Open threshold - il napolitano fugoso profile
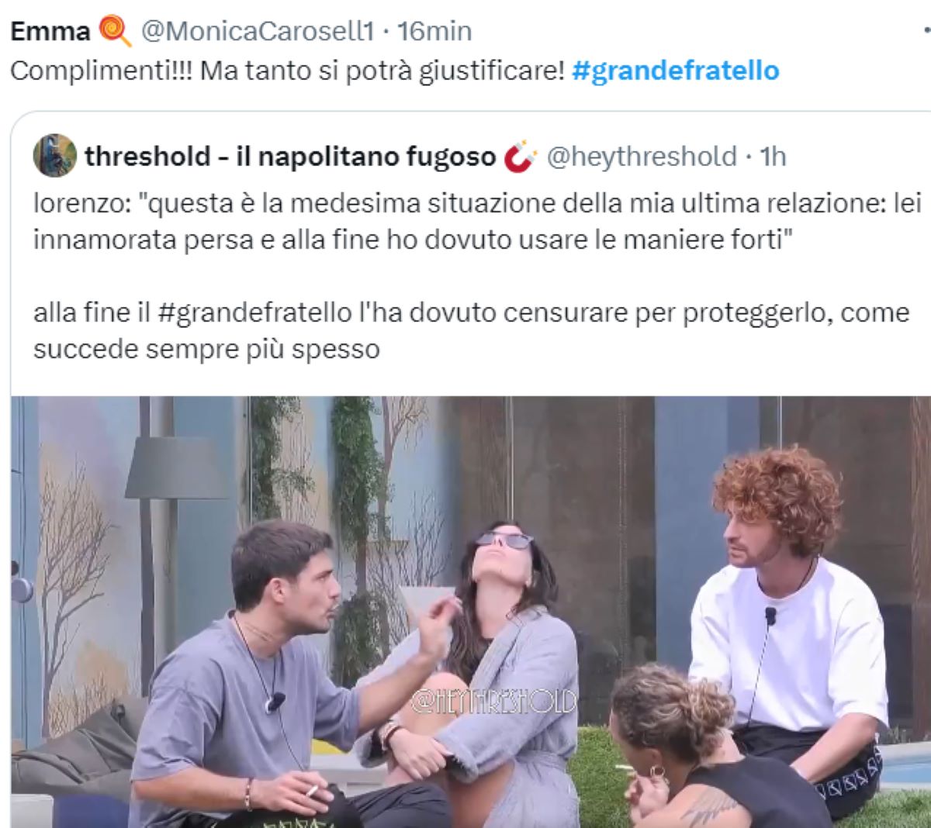Image resolution: width=931 pixels, height=828 pixels. pyautogui.click(x=290, y=157)
